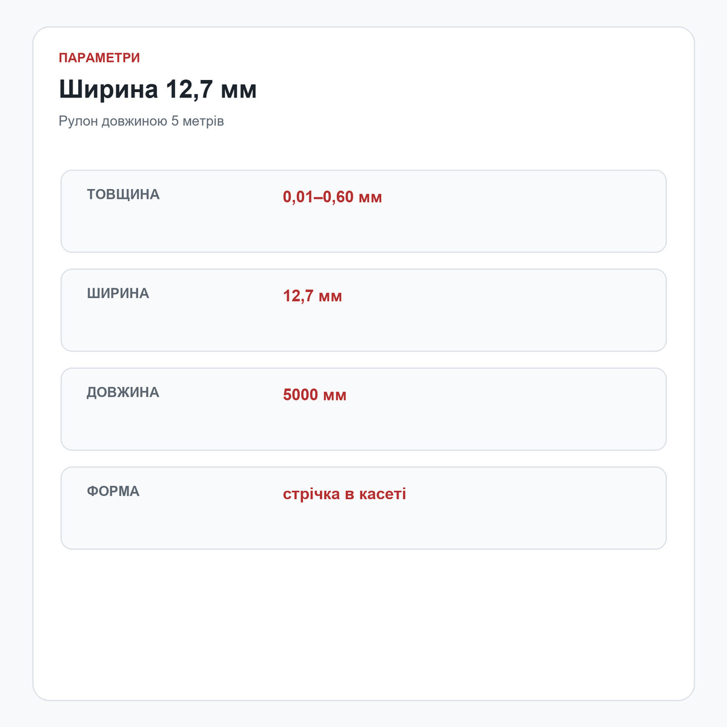This screenshot has width=727, height=727.
Task: Open the Форма parameter card
Action: pos(363,508)
